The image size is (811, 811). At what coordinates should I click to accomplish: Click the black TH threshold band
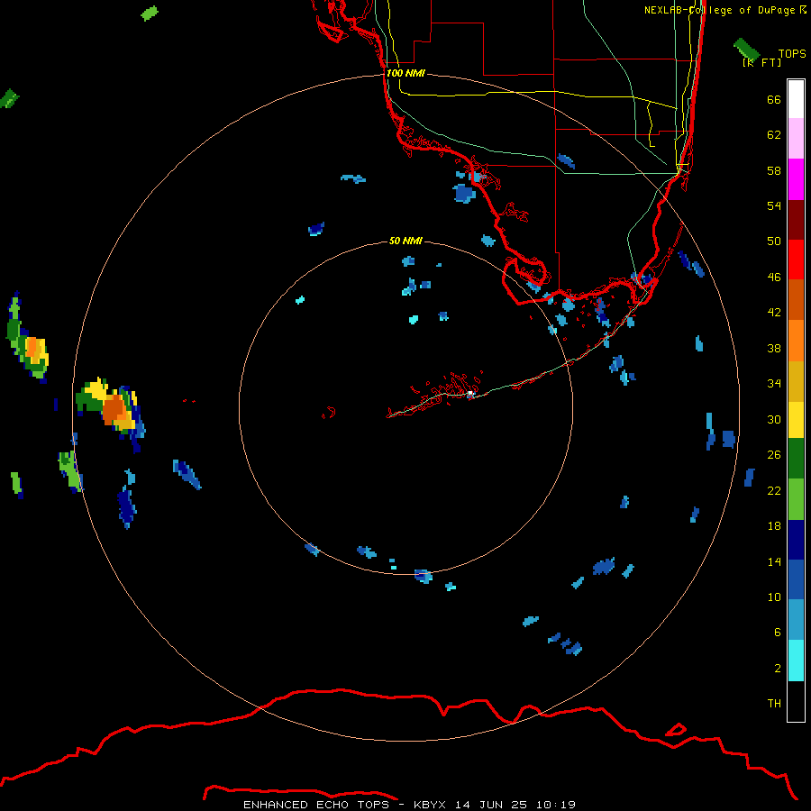tap(796, 701)
